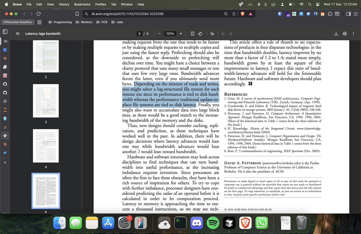The image size is (361, 234).
Task: Open the Profiles menu
Action: pyautogui.click(x=100, y=4)
